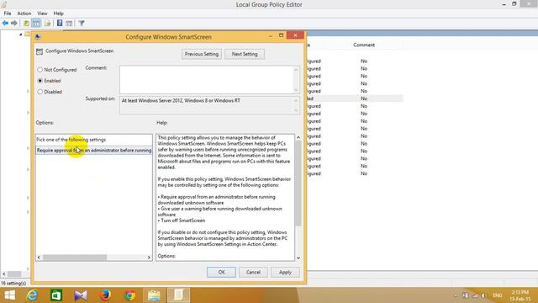The height and width of the screenshot is (303, 538).
Task: Click the network tray icon
Action: tap(474, 295)
